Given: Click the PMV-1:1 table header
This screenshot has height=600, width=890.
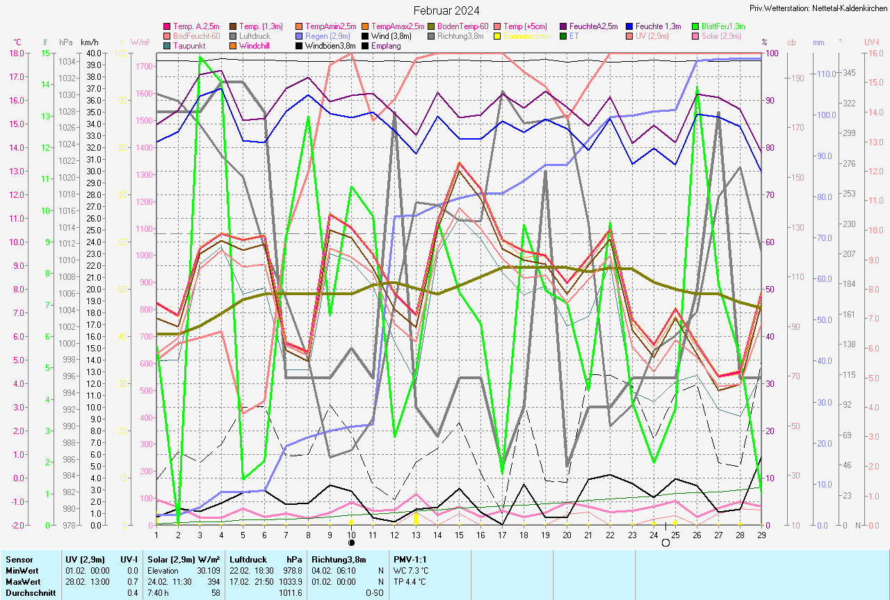Looking at the screenshot, I should (410, 558).
